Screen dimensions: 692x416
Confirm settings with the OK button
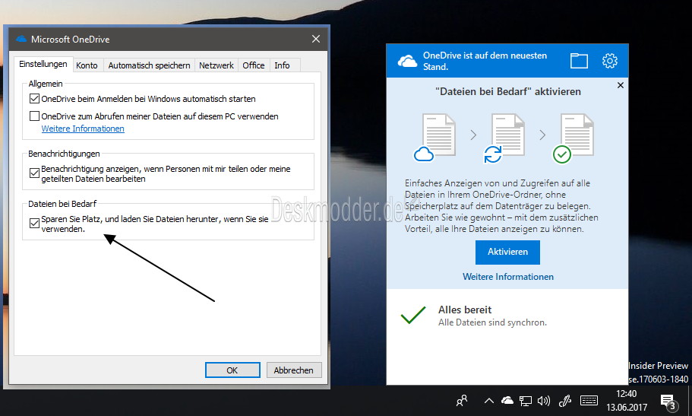tap(232, 370)
